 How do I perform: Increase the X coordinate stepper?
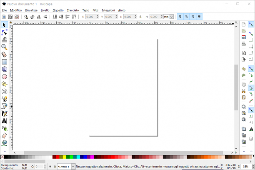(x=98, y=15)
